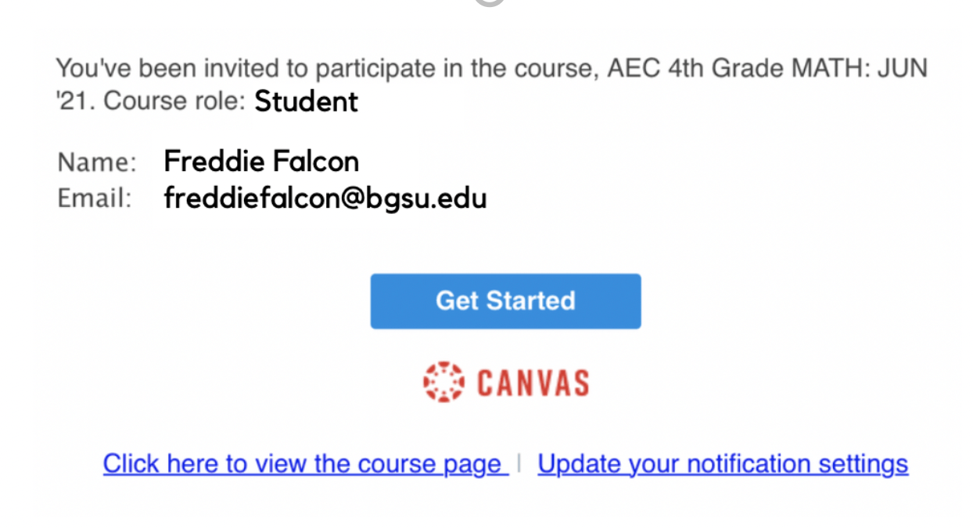Viewport: 973px width, 528px height.
Task: Click the email address freddiefalcon@bgsu.edu
Action: click(325, 198)
